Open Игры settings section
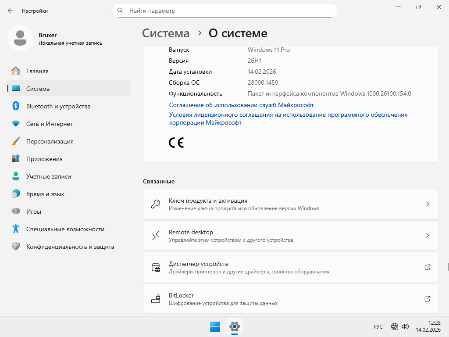 (x=34, y=212)
